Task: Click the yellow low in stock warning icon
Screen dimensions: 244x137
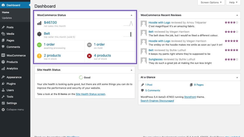Action: (39, 56)
